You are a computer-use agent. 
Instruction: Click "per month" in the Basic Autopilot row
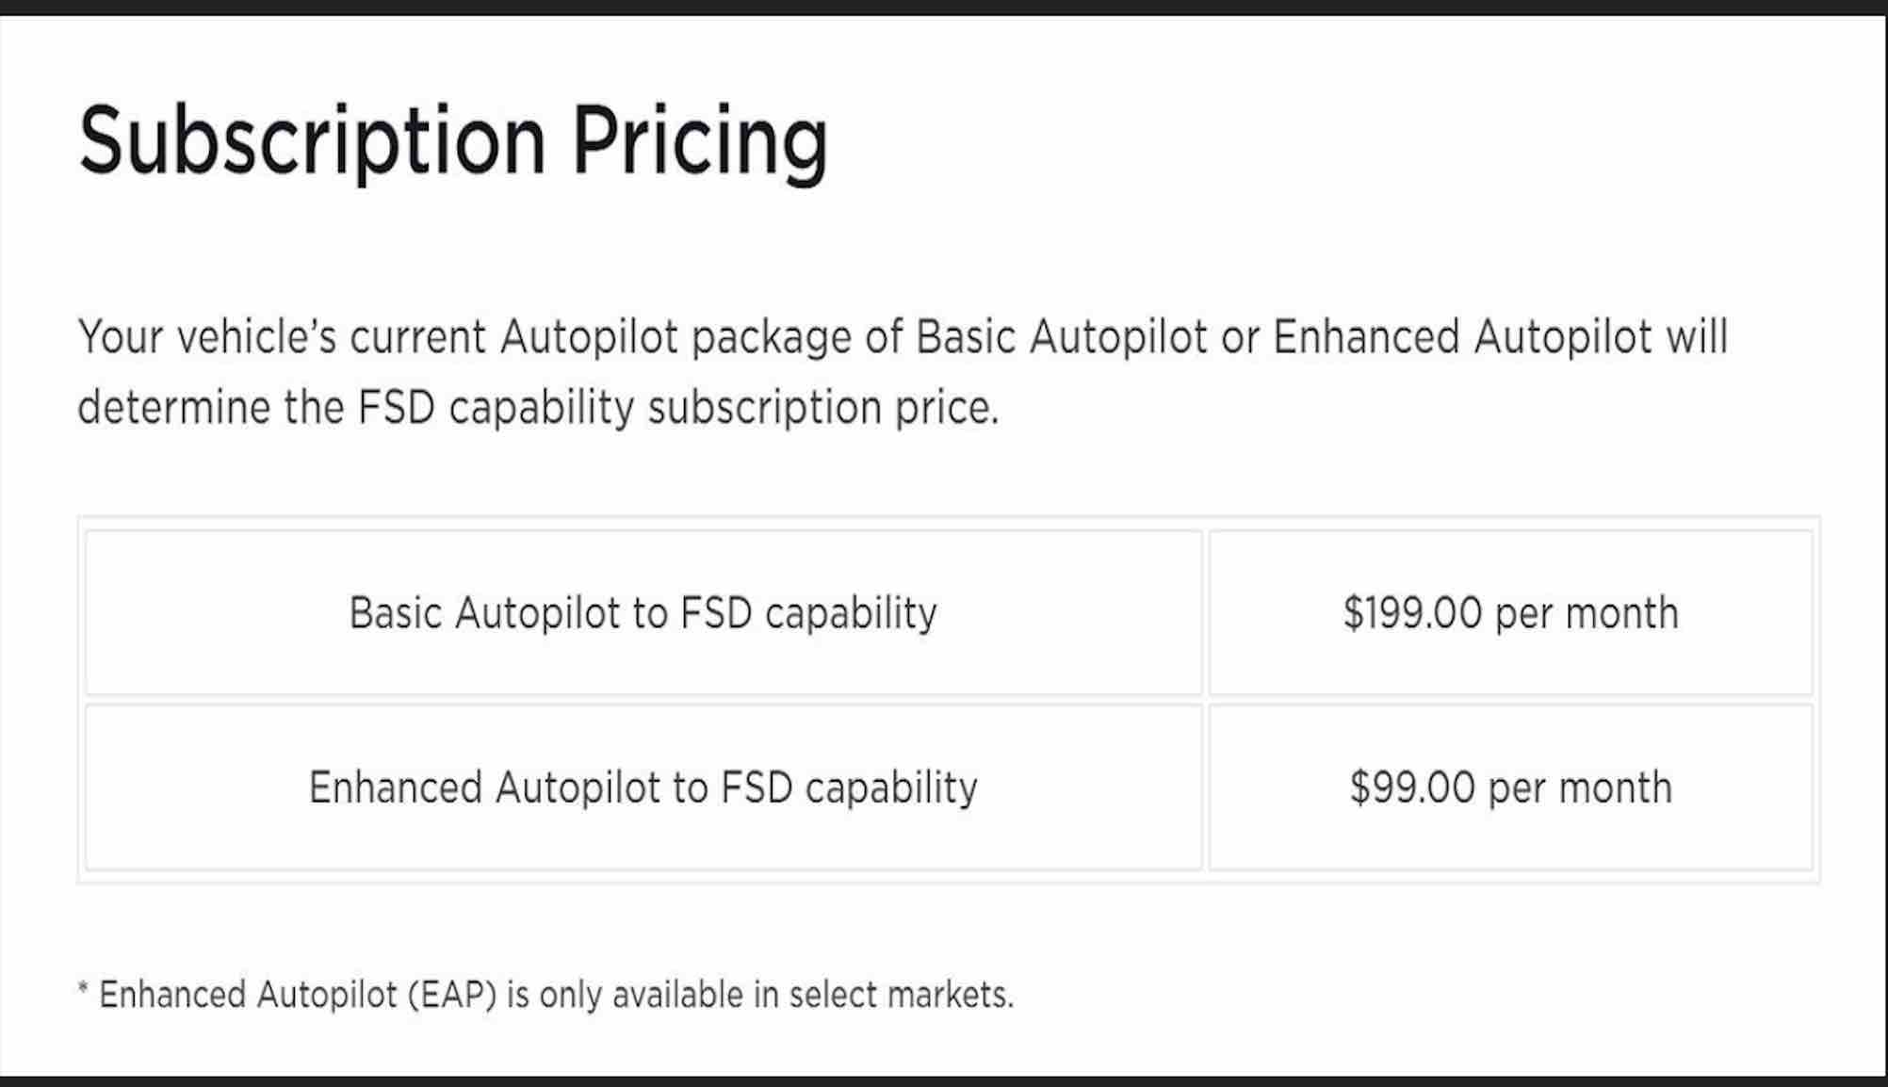pyautogui.click(x=1587, y=613)
